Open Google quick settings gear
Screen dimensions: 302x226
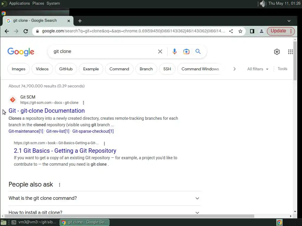(x=277, y=52)
